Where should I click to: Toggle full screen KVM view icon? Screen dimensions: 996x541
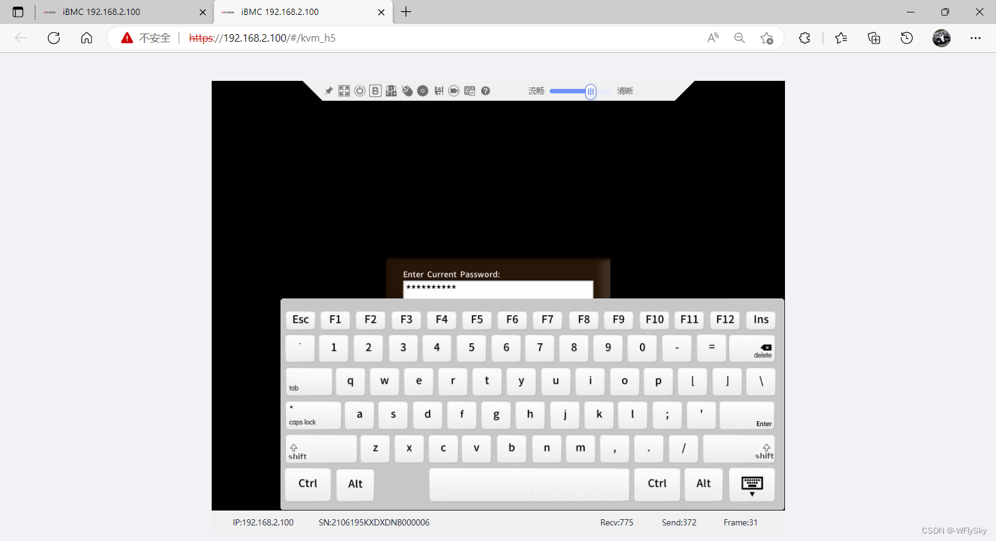click(x=344, y=91)
